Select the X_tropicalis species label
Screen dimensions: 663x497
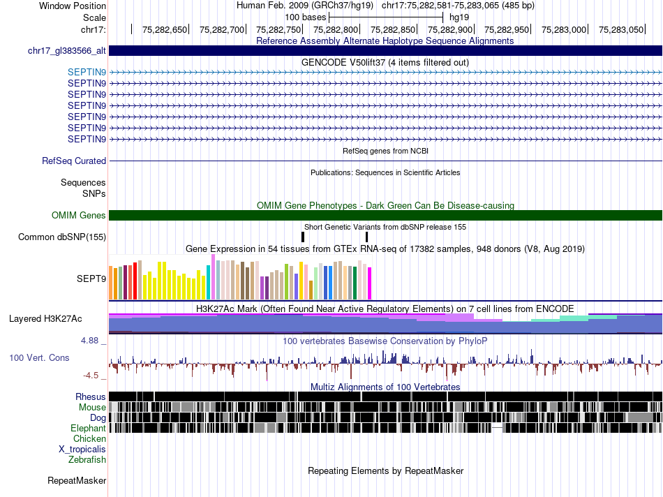(x=82, y=450)
